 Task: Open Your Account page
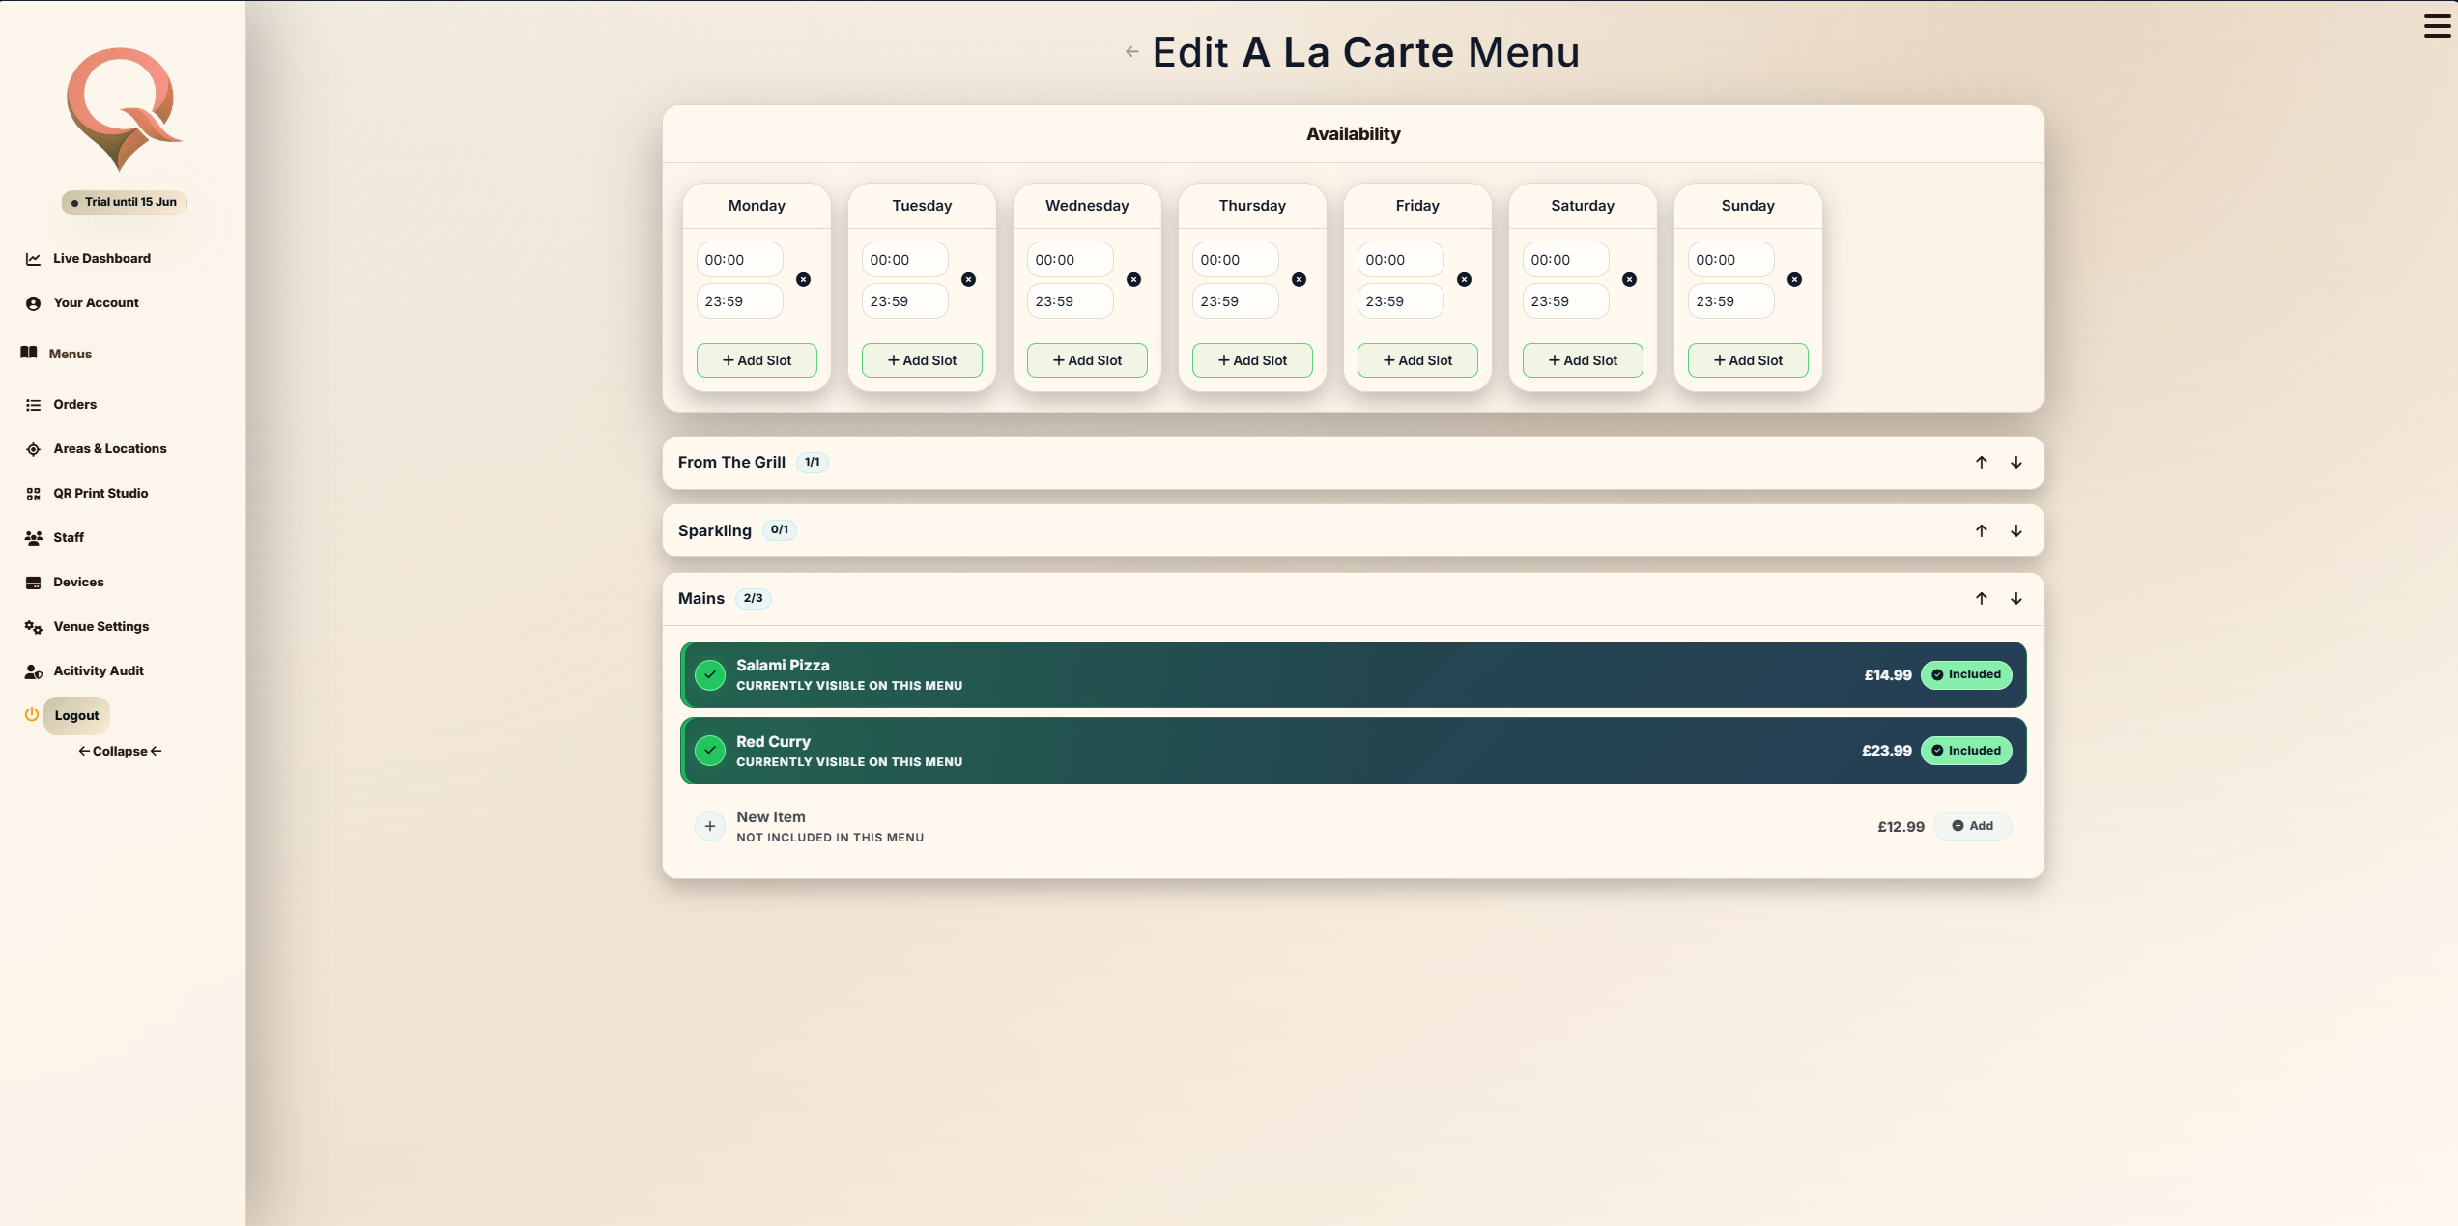pos(96,303)
